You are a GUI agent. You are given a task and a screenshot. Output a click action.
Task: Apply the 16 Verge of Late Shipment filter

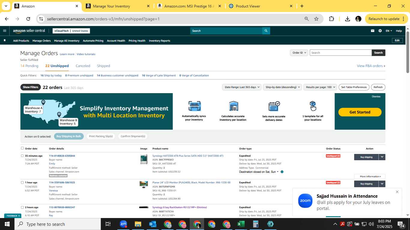point(159,75)
